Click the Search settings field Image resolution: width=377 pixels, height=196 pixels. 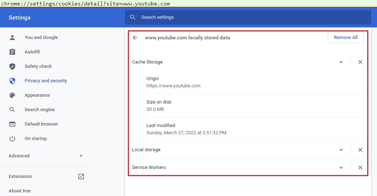[248, 17]
